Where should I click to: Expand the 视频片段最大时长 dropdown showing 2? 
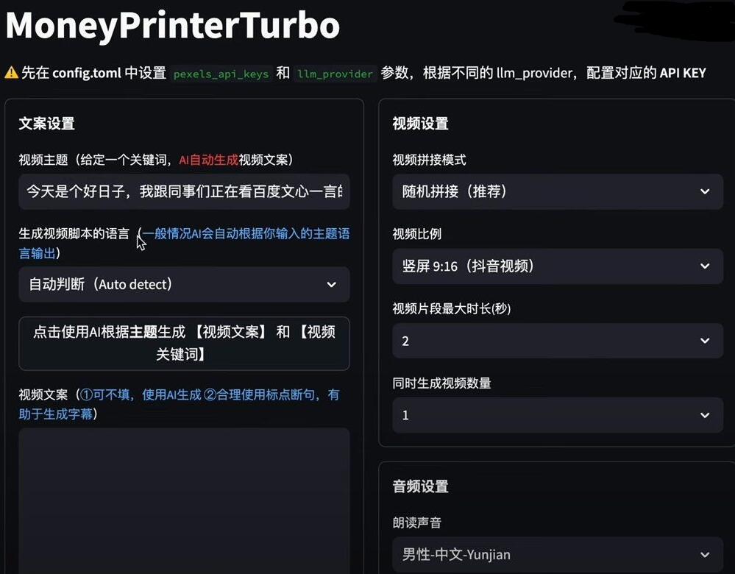(557, 341)
